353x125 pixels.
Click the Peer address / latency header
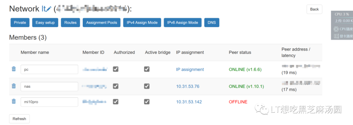click(296, 52)
